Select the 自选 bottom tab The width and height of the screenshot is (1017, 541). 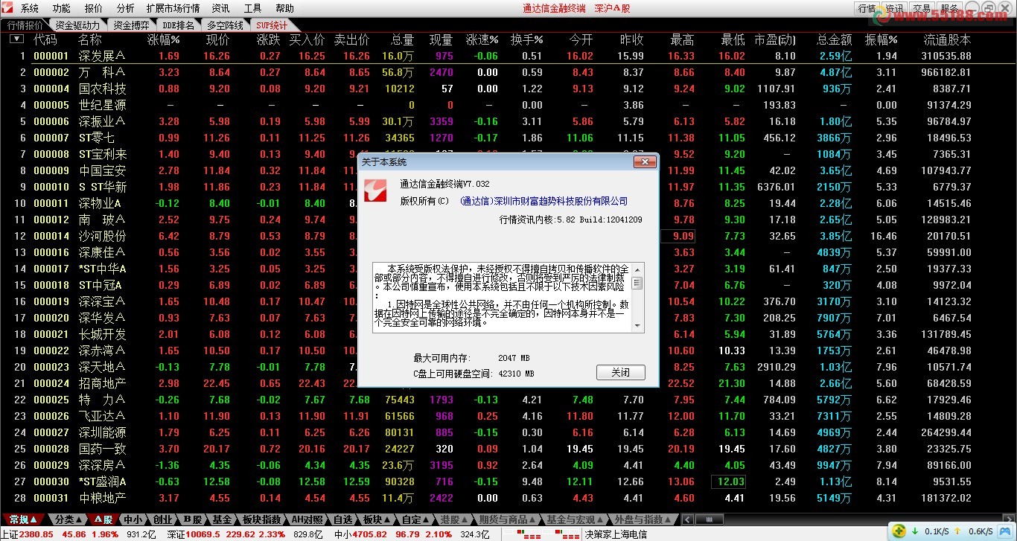(343, 519)
